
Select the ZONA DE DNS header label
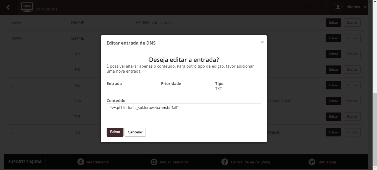click(47, 9)
